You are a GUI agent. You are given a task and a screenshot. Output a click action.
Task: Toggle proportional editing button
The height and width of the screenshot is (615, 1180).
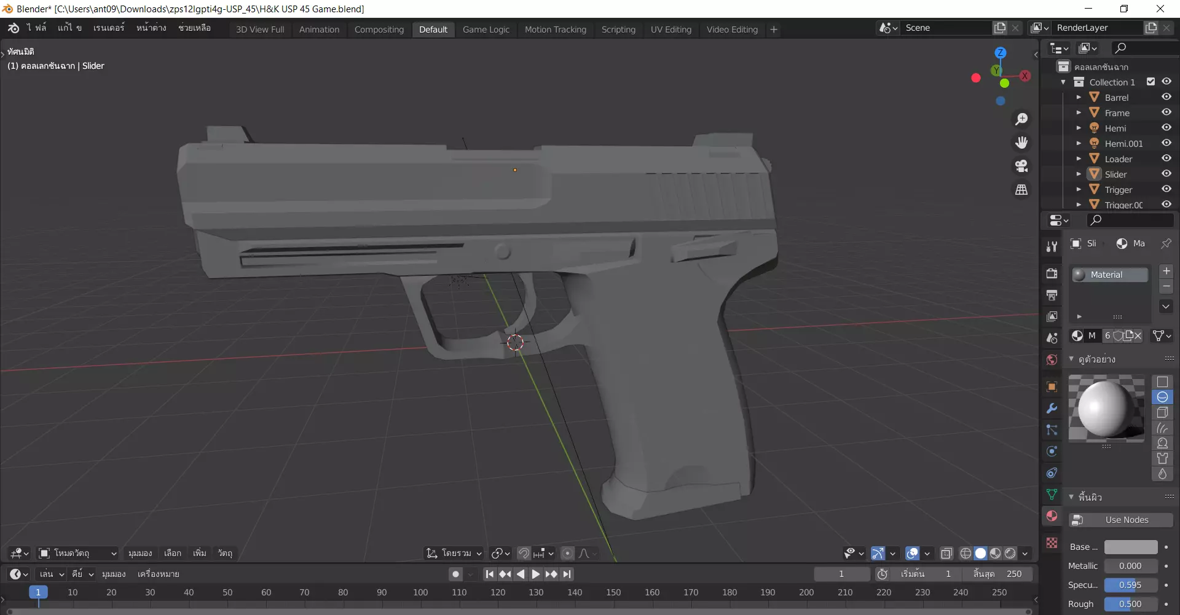(x=567, y=554)
